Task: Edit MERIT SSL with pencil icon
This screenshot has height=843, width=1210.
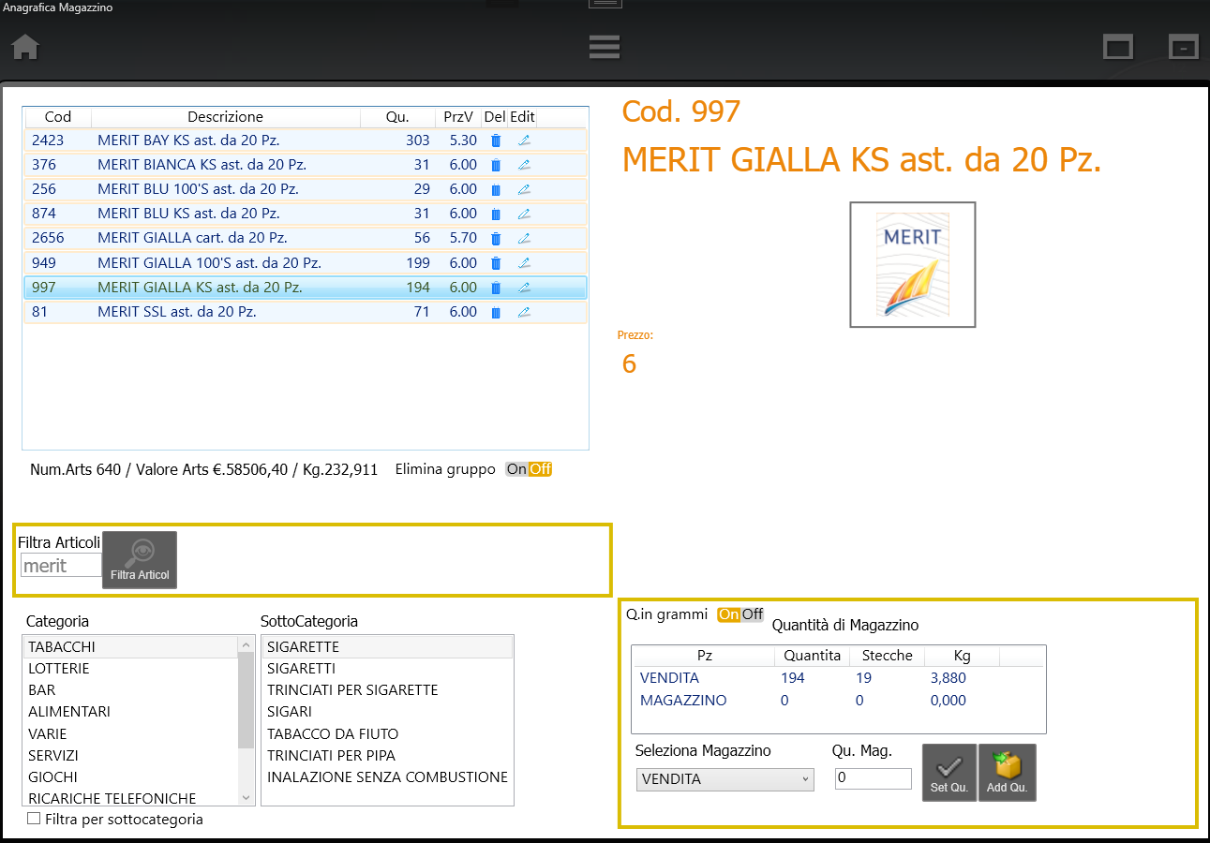Action: 524,312
